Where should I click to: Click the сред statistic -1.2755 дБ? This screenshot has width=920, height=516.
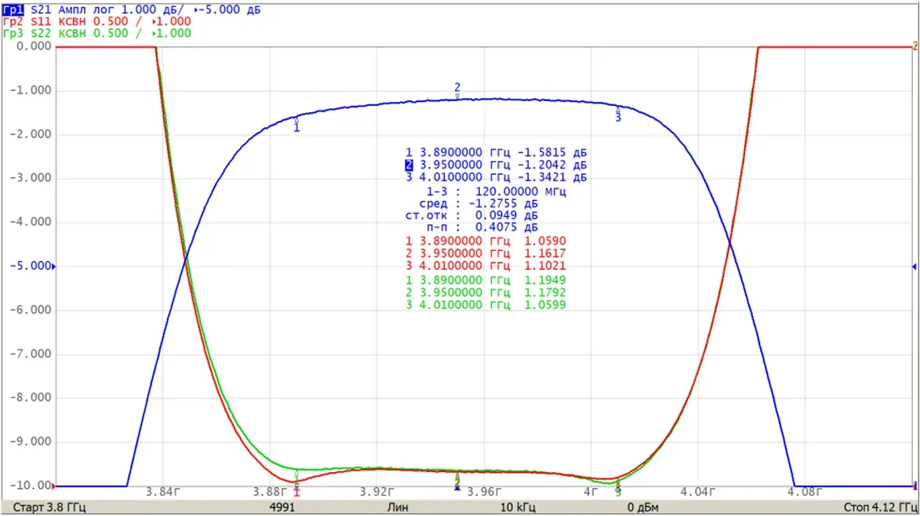click(503, 203)
